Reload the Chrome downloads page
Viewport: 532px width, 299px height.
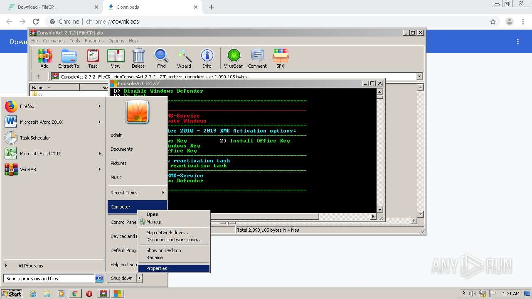coord(36,22)
